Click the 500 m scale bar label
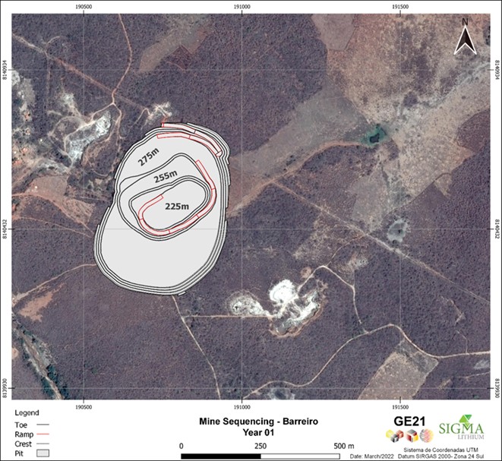Viewport: 502px width, 461px height. [340, 444]
